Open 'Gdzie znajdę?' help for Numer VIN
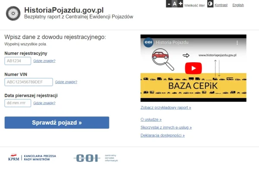The image size is (259, 173). click(66, 82)
